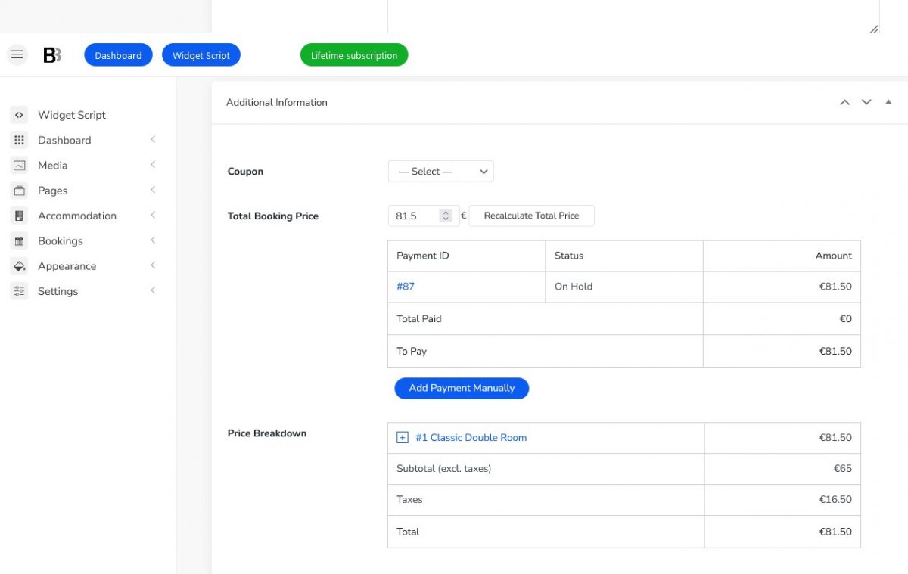Select the Accommodation icon in sidebar
The width and height of the screenshot is (908, 574).
click(19, 216)
